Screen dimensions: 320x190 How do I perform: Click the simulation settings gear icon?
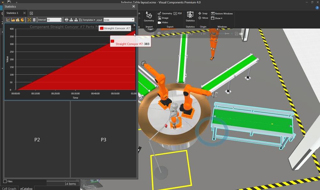(159, 34)
